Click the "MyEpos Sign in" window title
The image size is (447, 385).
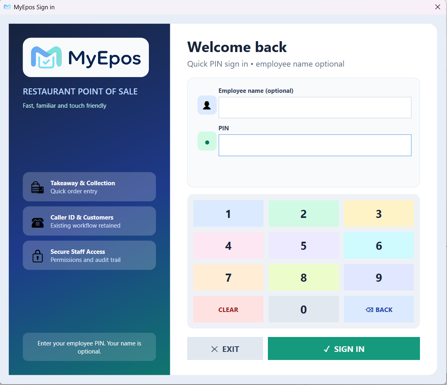pos(34,7)
